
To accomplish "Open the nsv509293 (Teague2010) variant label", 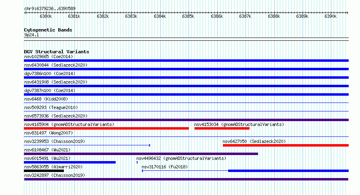I will point(51,107).
